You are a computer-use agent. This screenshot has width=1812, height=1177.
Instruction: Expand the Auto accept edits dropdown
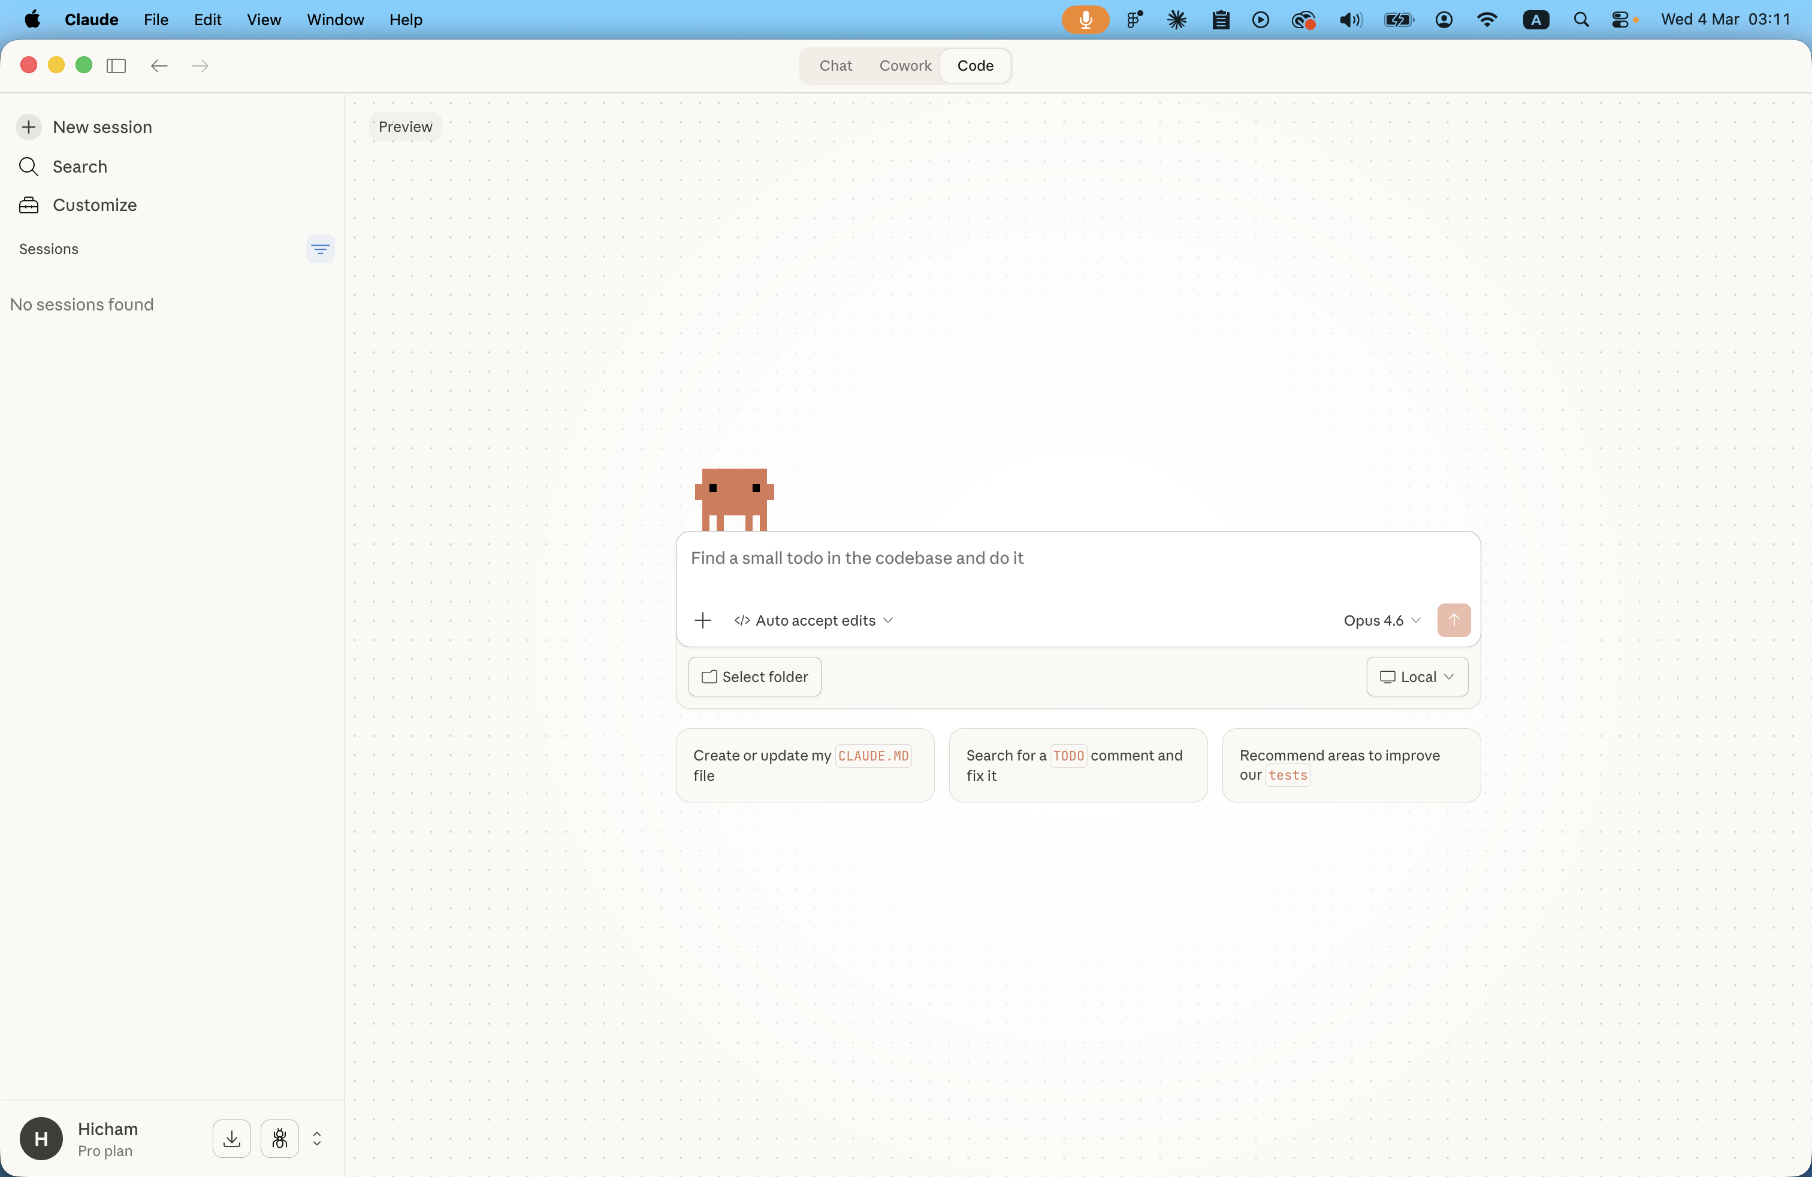814,620
